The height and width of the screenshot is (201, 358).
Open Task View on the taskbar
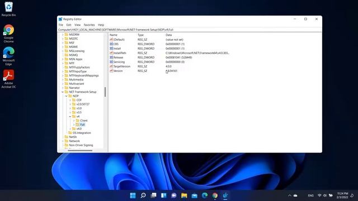pyautogui.click(x=153, y=195)
